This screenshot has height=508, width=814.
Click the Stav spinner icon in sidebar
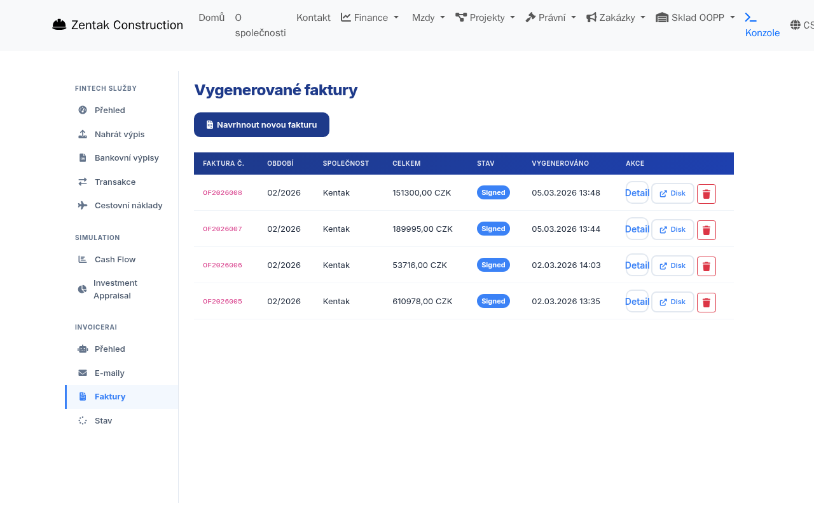pyautogui.click(x=82, y=420)
